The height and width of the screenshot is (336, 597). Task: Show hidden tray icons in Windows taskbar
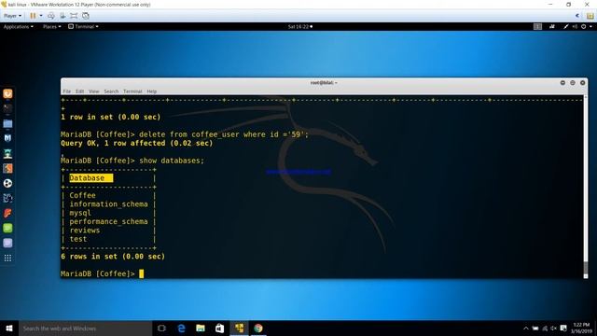[526, 329]
